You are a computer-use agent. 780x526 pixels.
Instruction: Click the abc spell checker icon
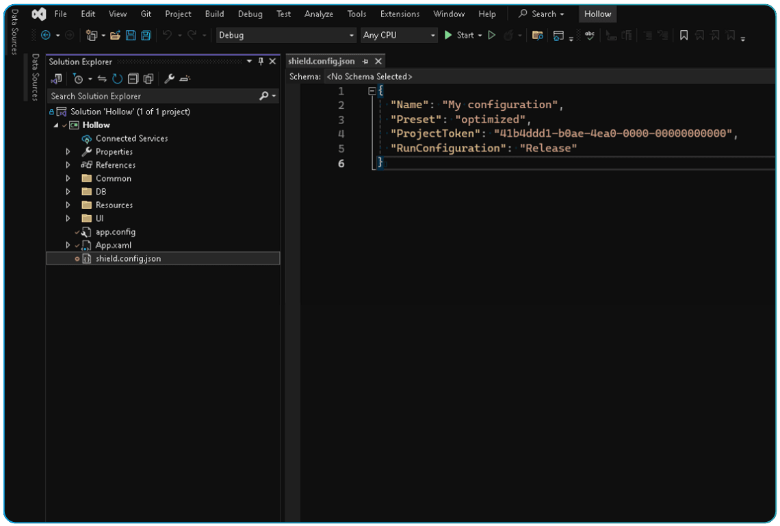click(x=590, y=35)
